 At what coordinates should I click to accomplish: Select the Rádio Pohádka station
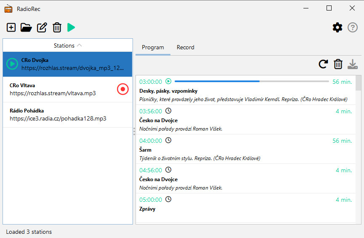coord(67,115)
